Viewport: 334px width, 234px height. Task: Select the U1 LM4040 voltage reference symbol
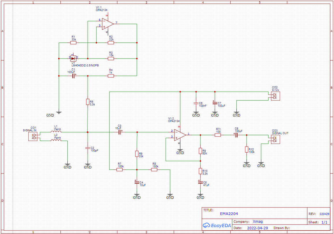73,59
